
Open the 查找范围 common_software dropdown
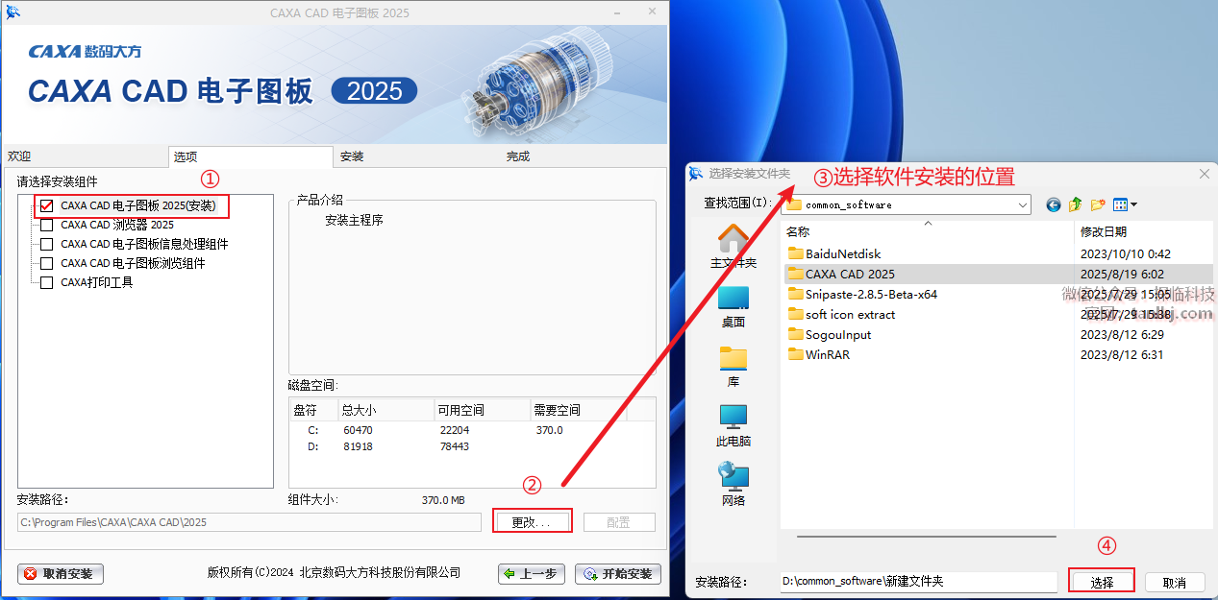907,204
